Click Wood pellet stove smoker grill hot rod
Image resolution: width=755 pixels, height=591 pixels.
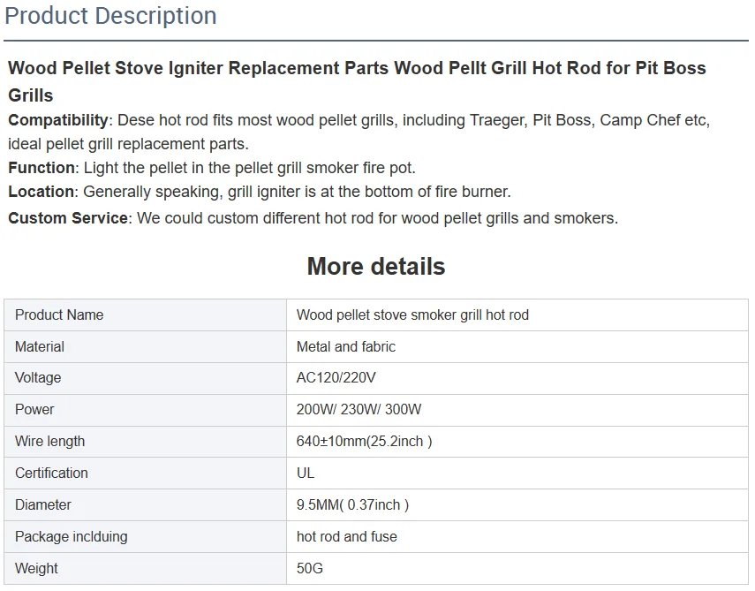tap(412, 315)
